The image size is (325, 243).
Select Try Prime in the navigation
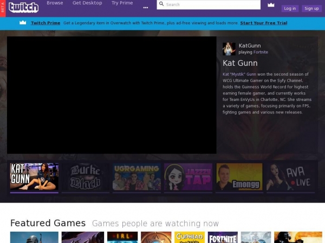[122, 3]
